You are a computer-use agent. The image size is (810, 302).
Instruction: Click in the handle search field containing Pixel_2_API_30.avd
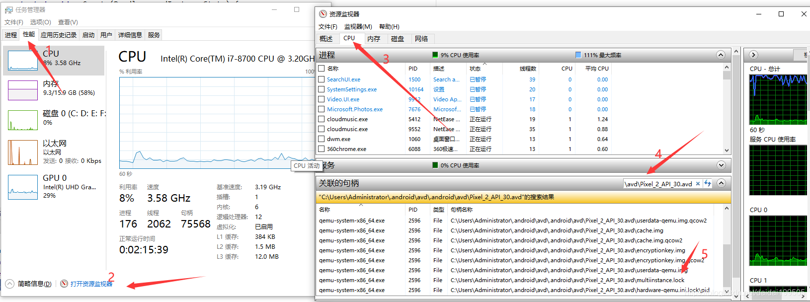click(658, 184)
